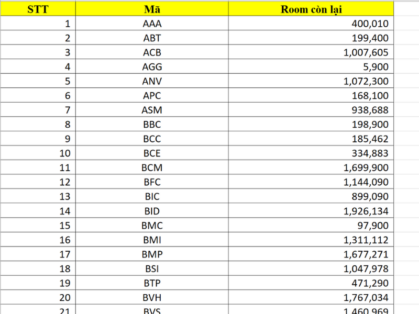Click the BTP code cell
Image resolution: width=419 pixels, height=314 pixels.
[x=152, y=283]
